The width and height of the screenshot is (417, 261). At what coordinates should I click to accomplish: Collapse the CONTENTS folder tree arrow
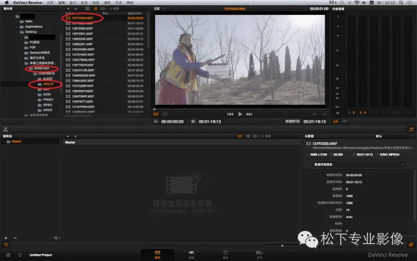pos(30,74)
